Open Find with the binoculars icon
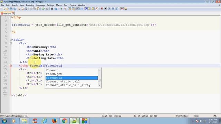 [52, 9]
